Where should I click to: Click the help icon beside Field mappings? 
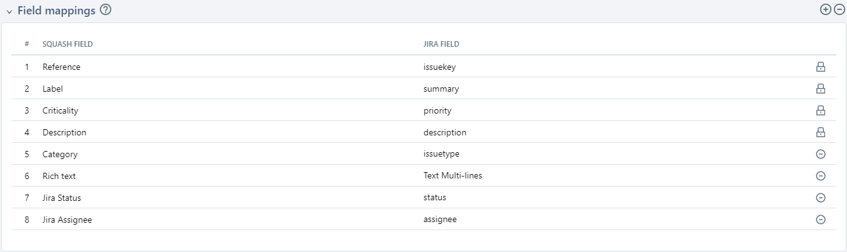point(106,10)
